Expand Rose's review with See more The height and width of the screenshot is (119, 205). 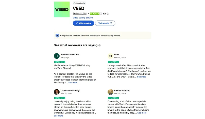click(142, 77)
